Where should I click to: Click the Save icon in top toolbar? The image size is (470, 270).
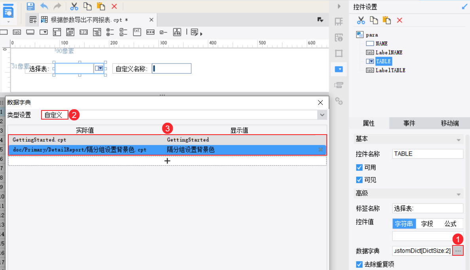pos(30,6)
